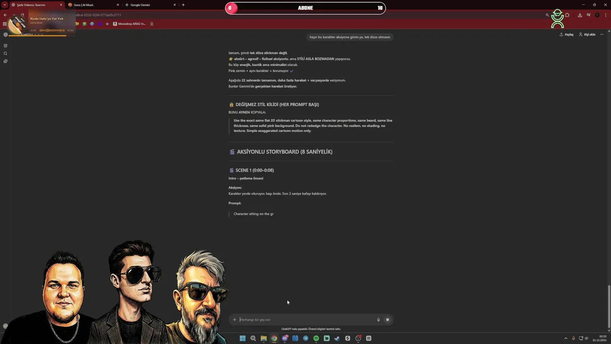Click the Paylaş share button

(567, 34)
